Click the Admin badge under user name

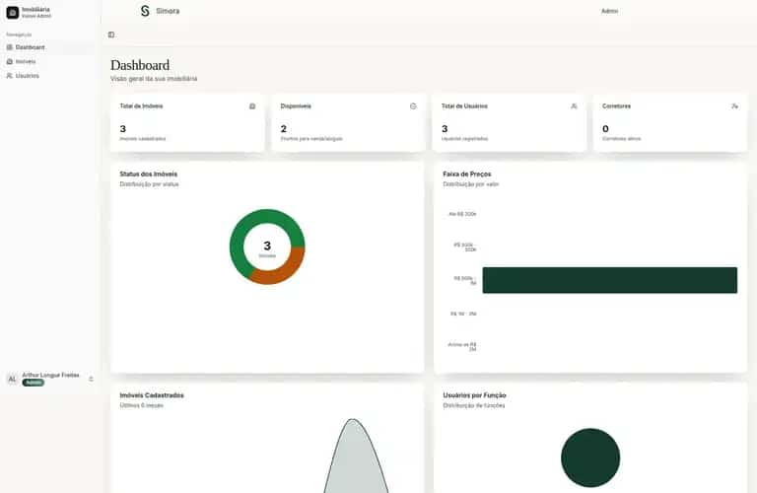tap(34, 383)
